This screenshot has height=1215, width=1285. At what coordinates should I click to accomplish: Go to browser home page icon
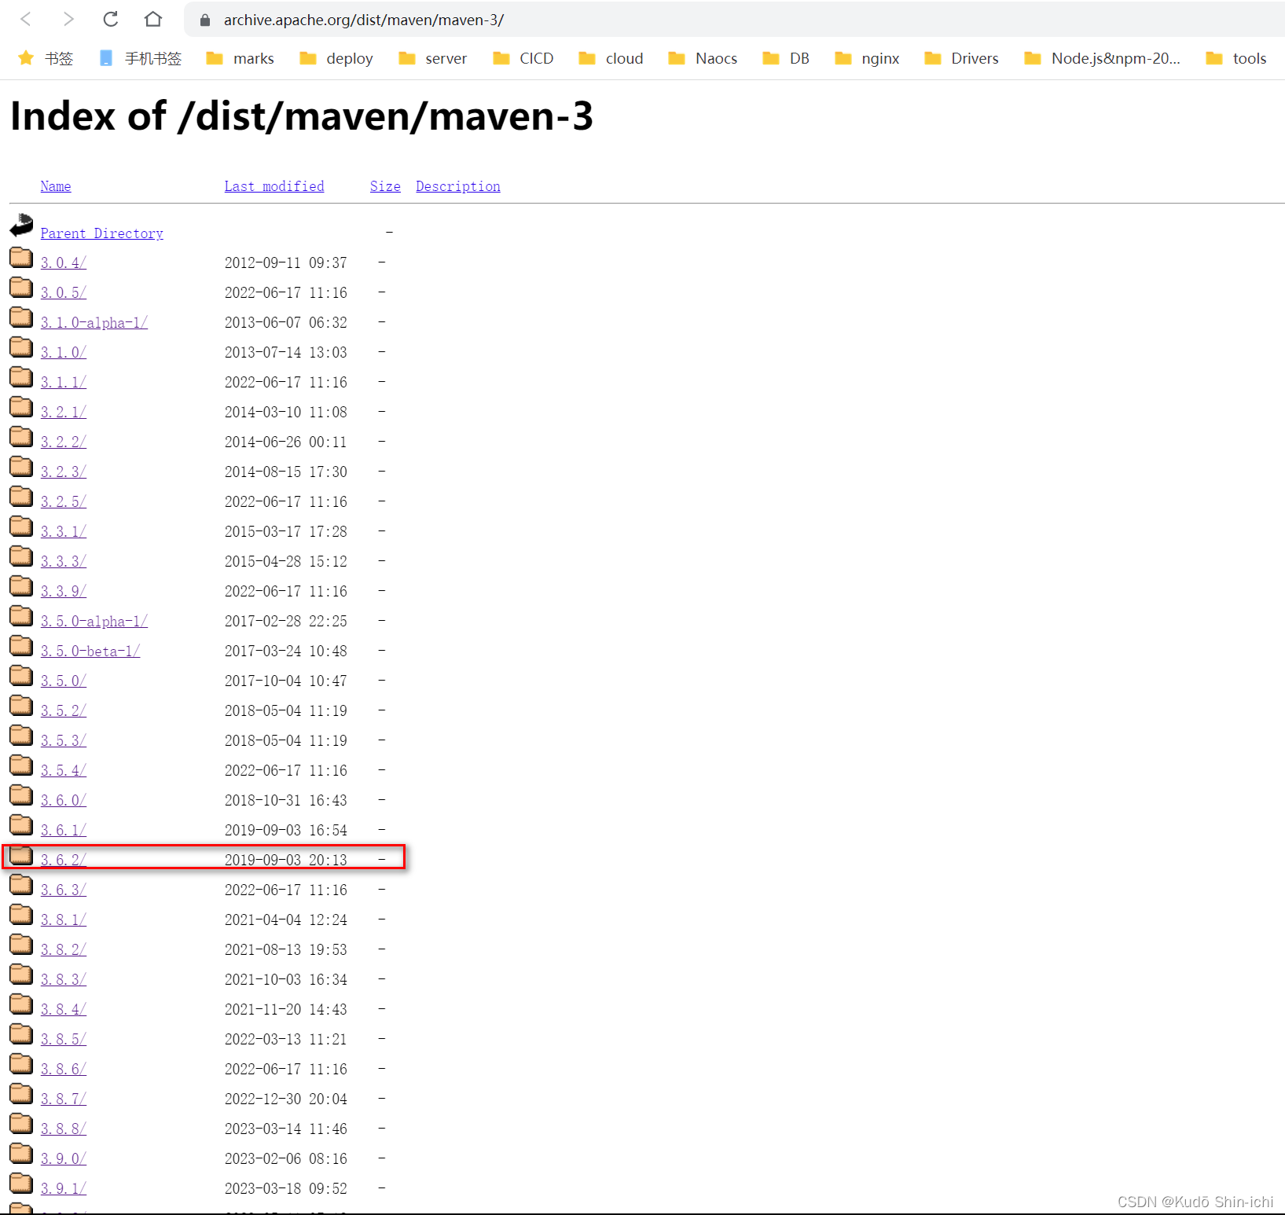(153, 20)
